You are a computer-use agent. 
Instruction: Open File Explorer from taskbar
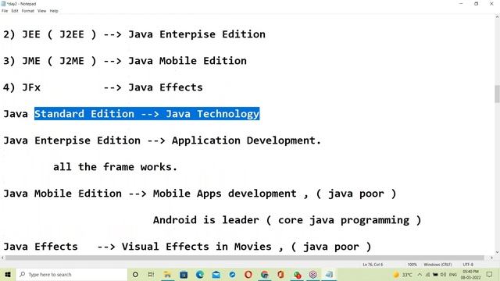pos(167,274)
